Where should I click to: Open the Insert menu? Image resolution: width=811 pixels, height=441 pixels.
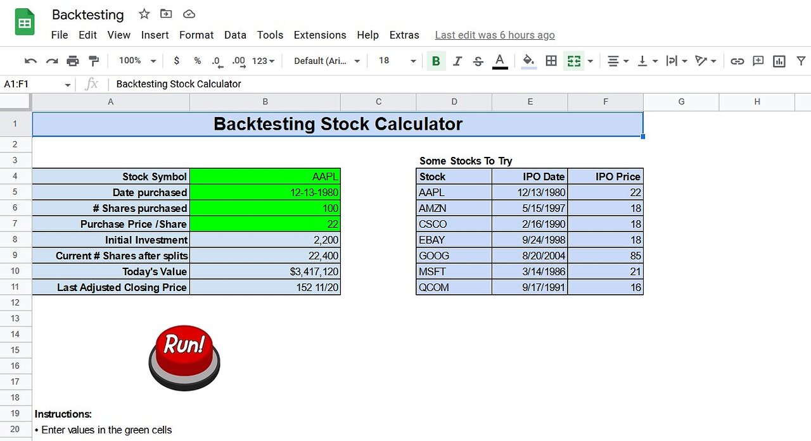tap(155, 35)
